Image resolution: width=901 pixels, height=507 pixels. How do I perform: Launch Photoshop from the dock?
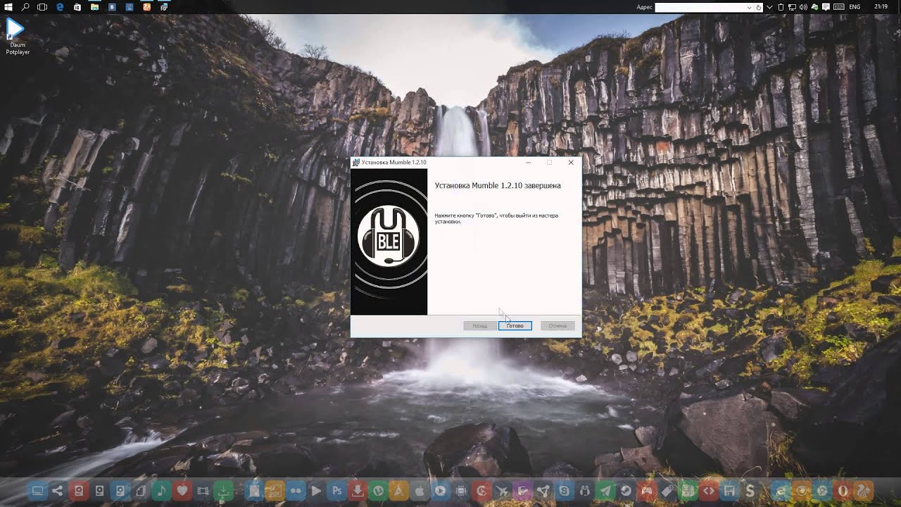336,490
